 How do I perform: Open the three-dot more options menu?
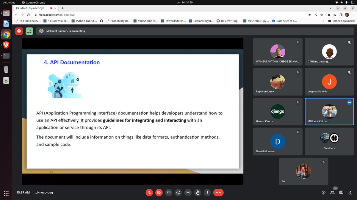coord(207,193)
